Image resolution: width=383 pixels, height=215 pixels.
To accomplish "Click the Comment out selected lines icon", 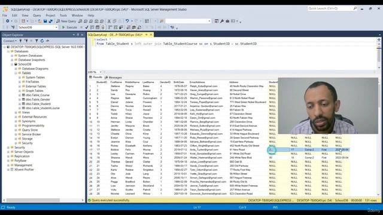I will click(147, 27).
